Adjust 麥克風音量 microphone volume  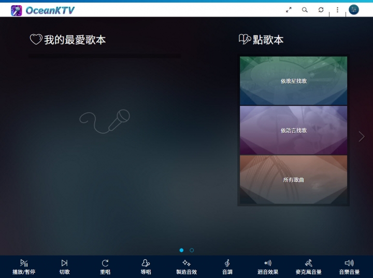(x=309, y=267)
